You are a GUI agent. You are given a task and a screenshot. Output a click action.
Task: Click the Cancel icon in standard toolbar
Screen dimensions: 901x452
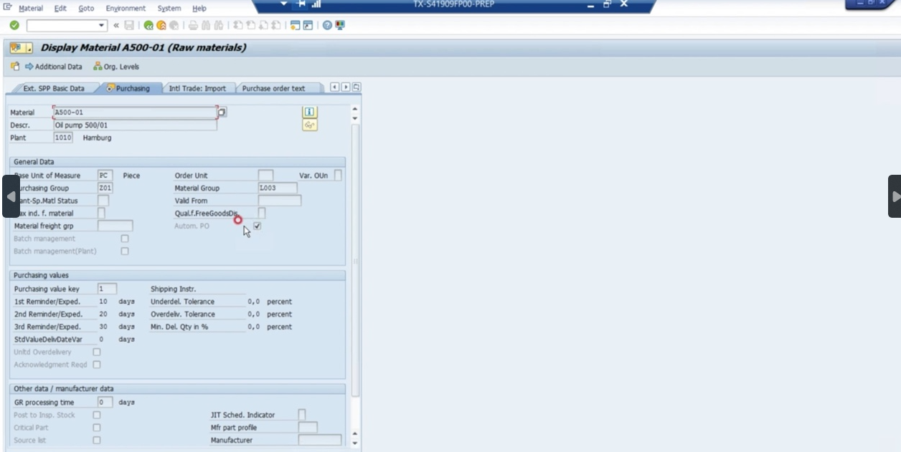pos(174,25)
